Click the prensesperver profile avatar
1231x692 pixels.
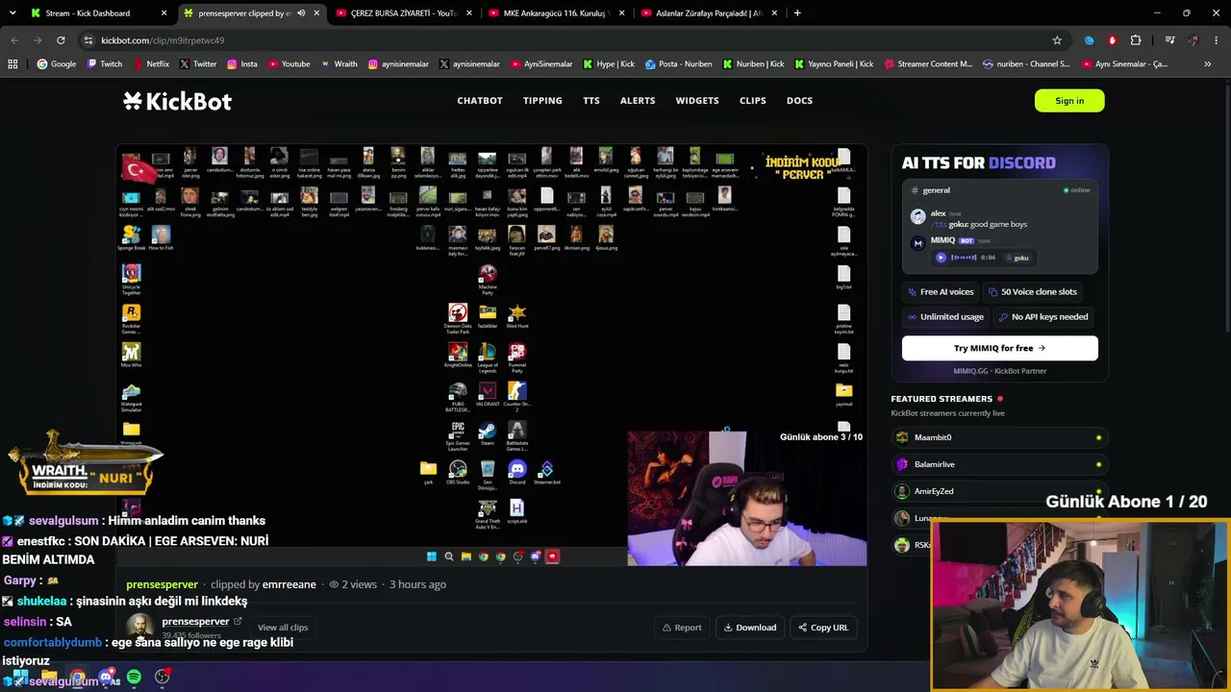coord(140,627)
